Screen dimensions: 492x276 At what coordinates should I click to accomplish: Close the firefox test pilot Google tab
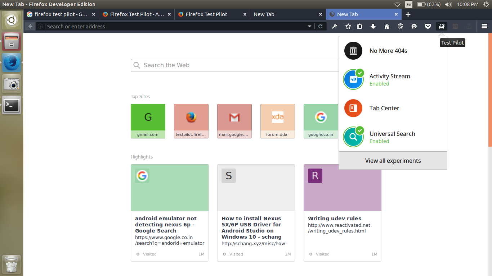[x=94, y=14]
